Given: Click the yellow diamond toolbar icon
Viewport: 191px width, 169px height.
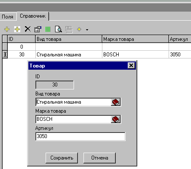Looking at the screenshot, I should (x=79, y=29).
